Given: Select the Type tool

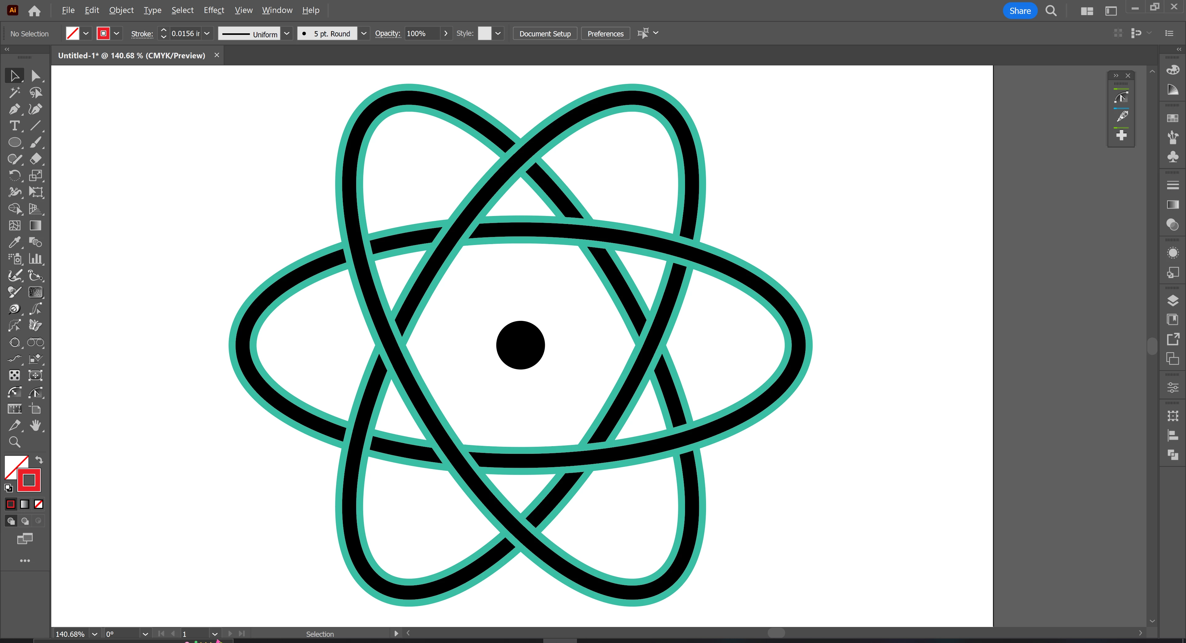Looking at the screenshot, I should point(14,126).
